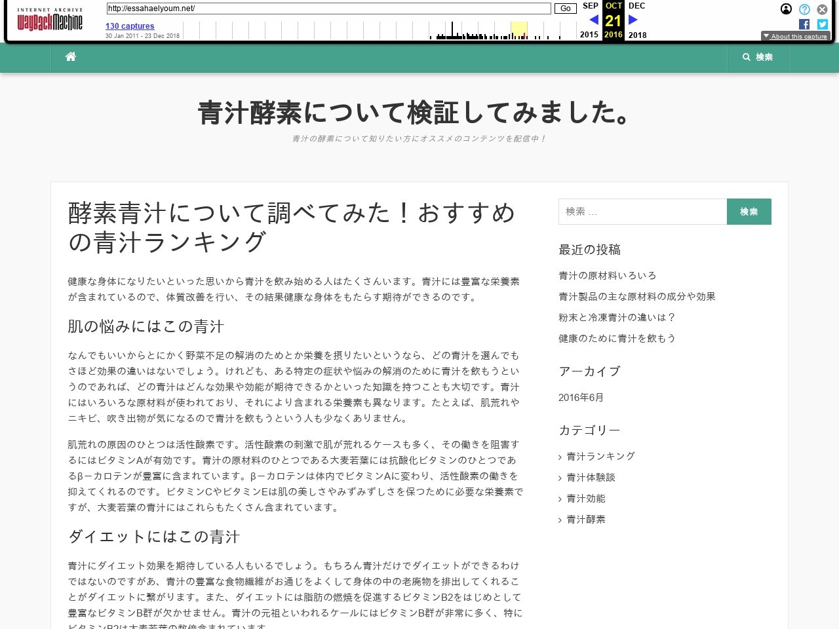Open the Wayback help icon
The image size is (839, 629).
pyautogui.click(x=804, y=9)
